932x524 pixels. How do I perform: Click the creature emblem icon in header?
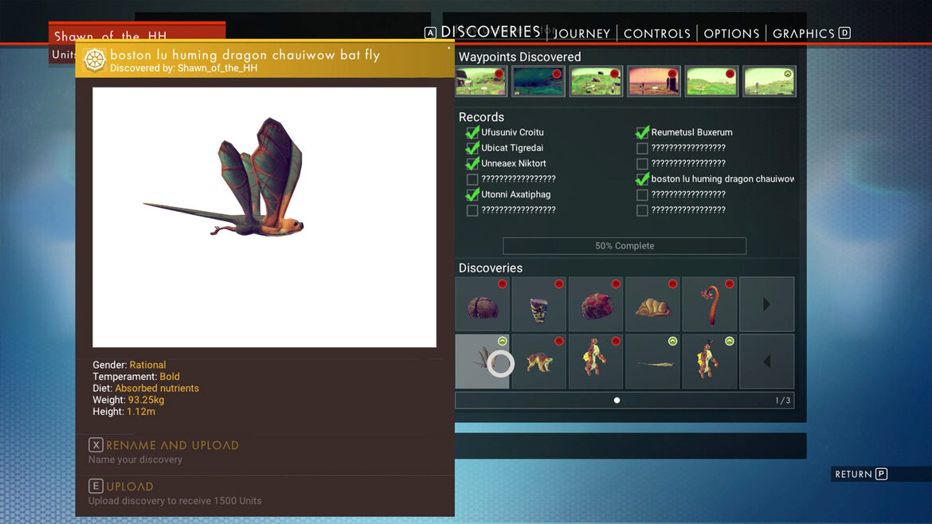[95, 60]
